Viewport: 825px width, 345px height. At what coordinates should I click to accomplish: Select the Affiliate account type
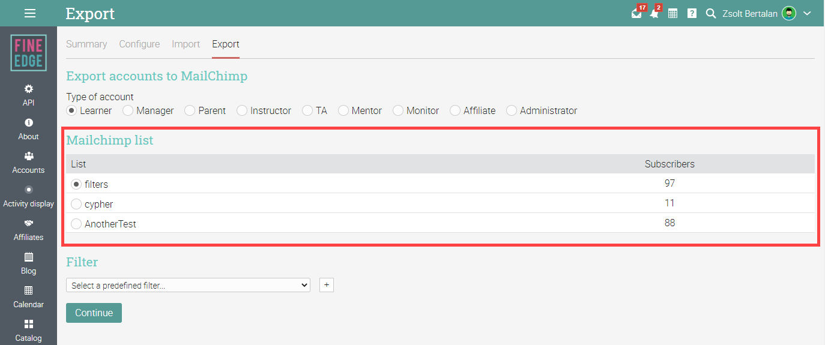pyautogui.click(x=455, y=110)
